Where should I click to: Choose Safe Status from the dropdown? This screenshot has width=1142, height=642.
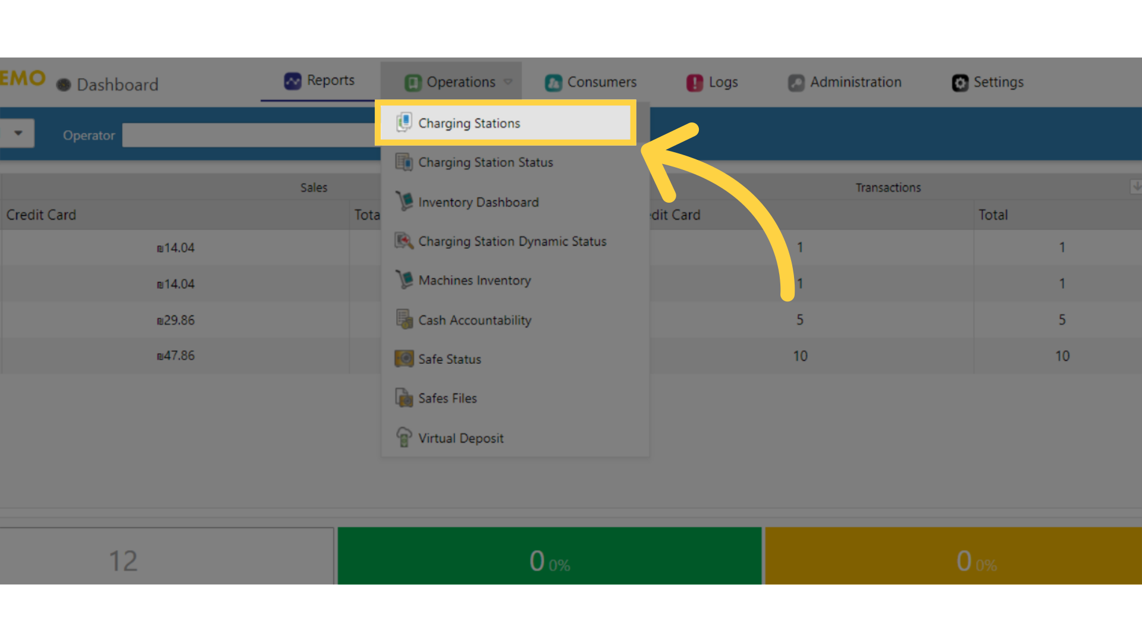point(515,359)
